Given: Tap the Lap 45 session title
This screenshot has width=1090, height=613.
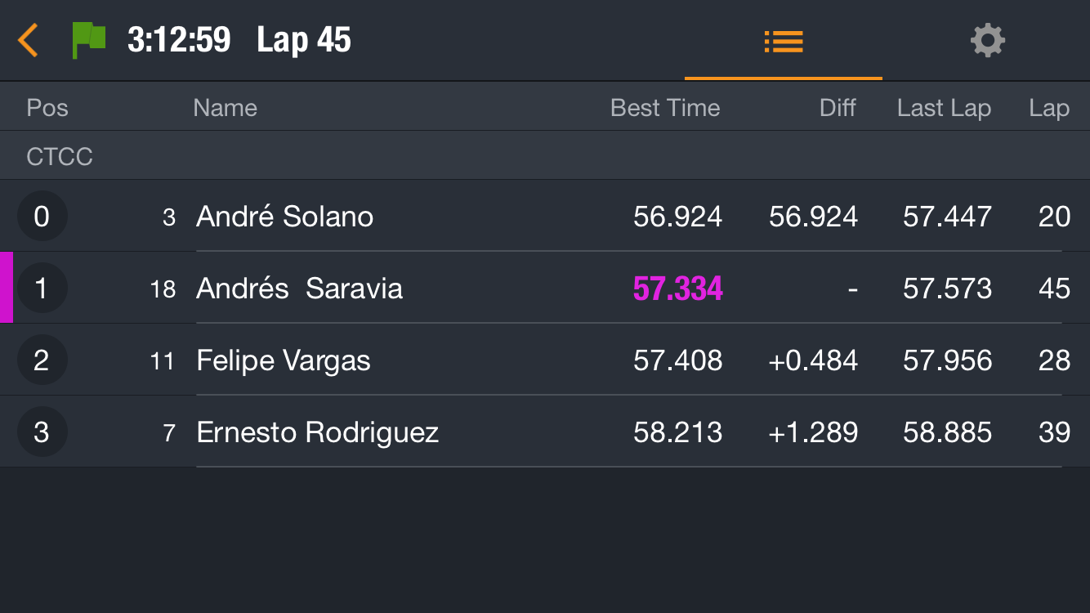Looking at the screenshot, I should click(304, 40).
